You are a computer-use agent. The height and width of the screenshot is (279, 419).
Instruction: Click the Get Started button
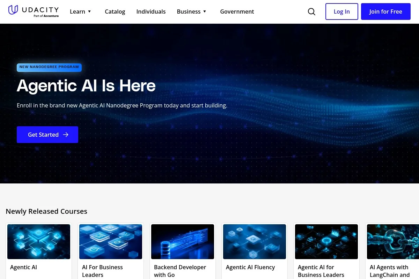[47, 135]
